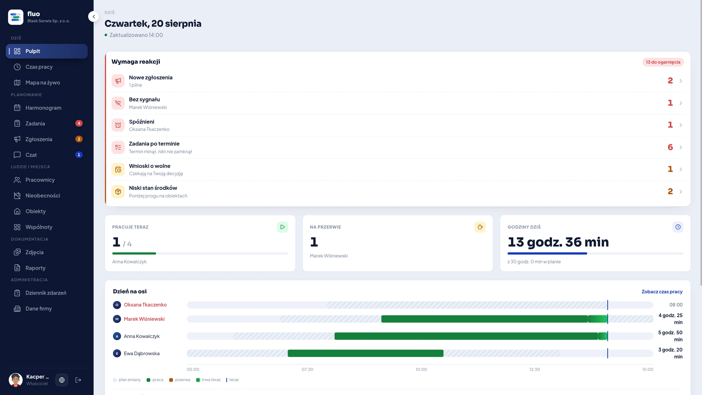The height and width of the screenshot is (395, 702).
Task: Click the logout icon near Kacper
Action: pos(78,380)
